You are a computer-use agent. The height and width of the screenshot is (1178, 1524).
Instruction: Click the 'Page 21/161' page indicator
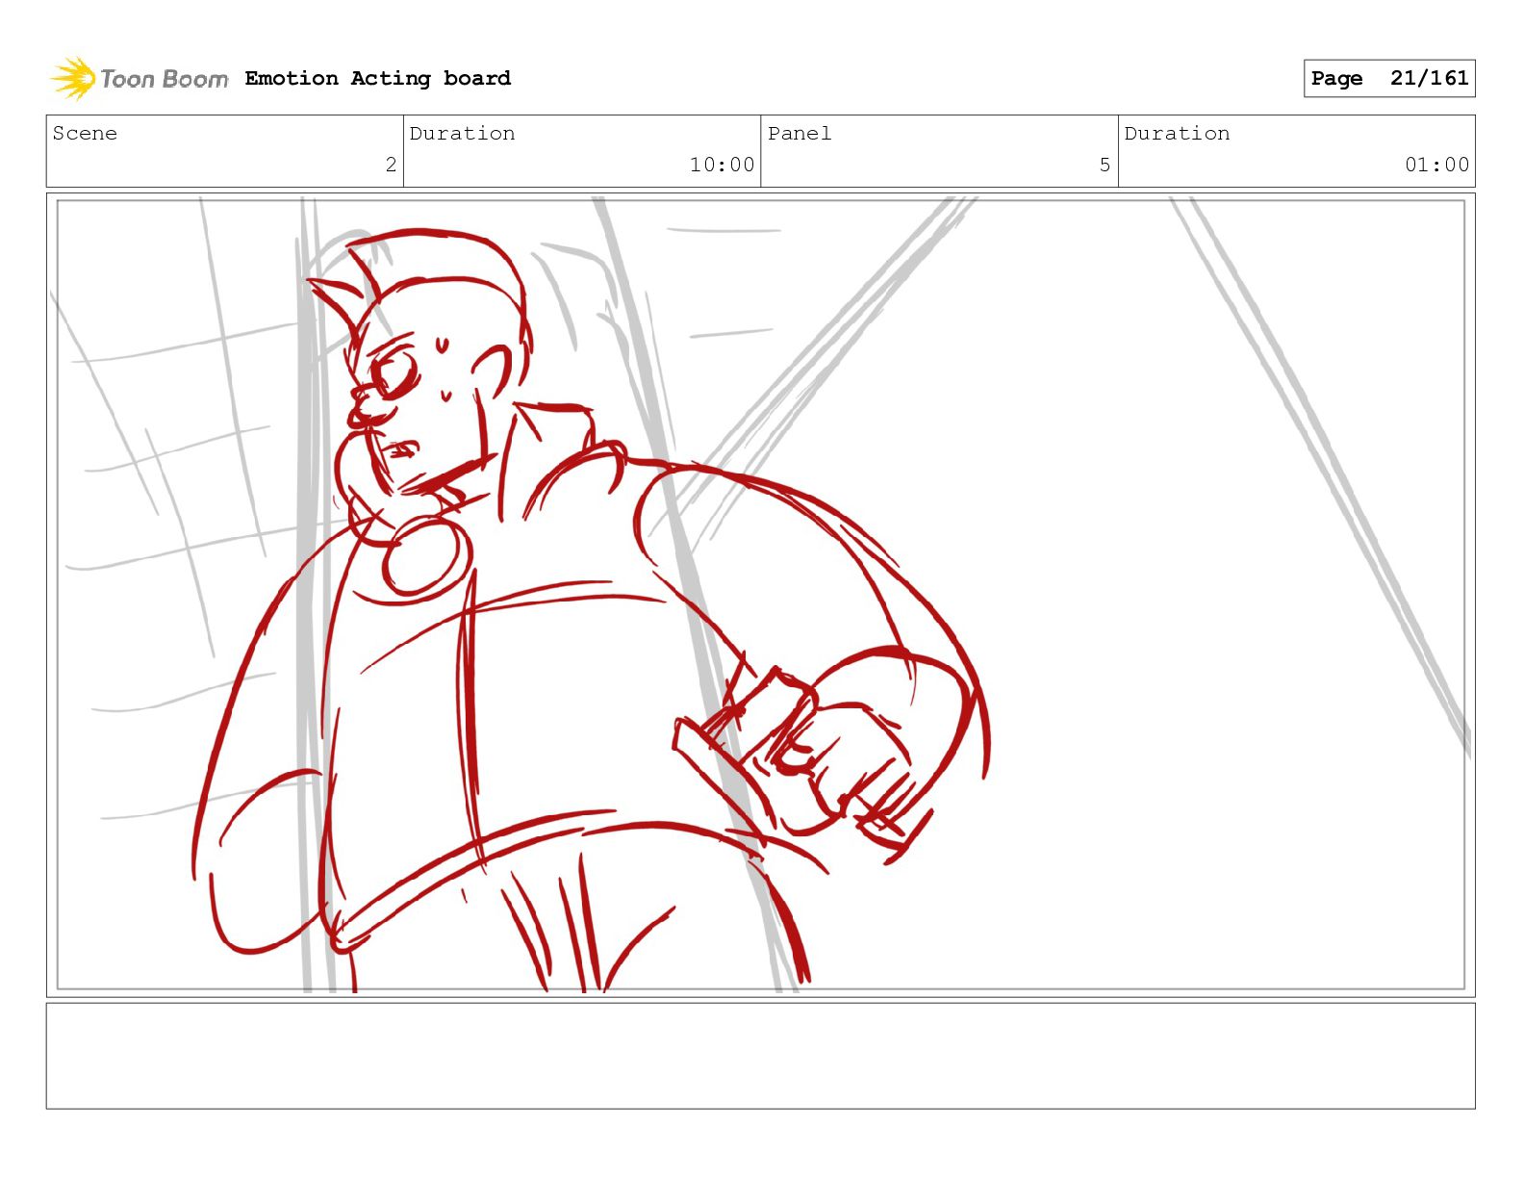pyautogui.click(x=1389, y=78)
